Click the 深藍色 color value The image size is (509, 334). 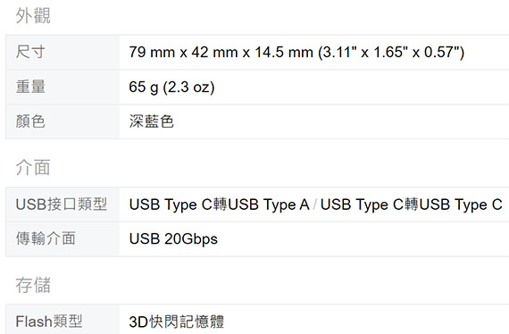click(x=151, y=121)
